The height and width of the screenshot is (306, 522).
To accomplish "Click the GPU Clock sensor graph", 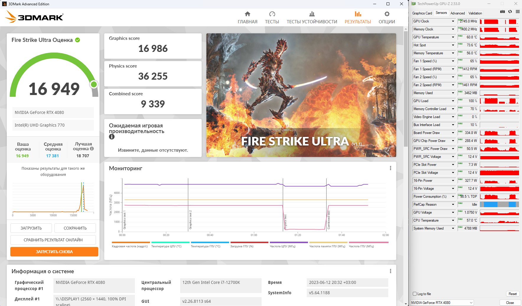I will tap(499, 21).
